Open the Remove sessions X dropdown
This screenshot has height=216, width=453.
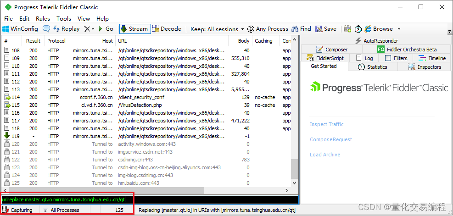coord(89,29)
